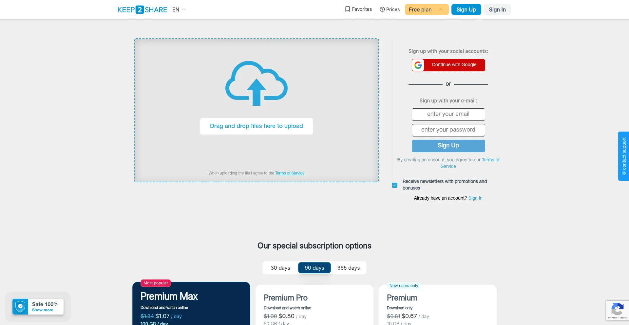Open the contact support side tab
The height and width of the screenshot is (325, 629).
[x=623, y=156]
